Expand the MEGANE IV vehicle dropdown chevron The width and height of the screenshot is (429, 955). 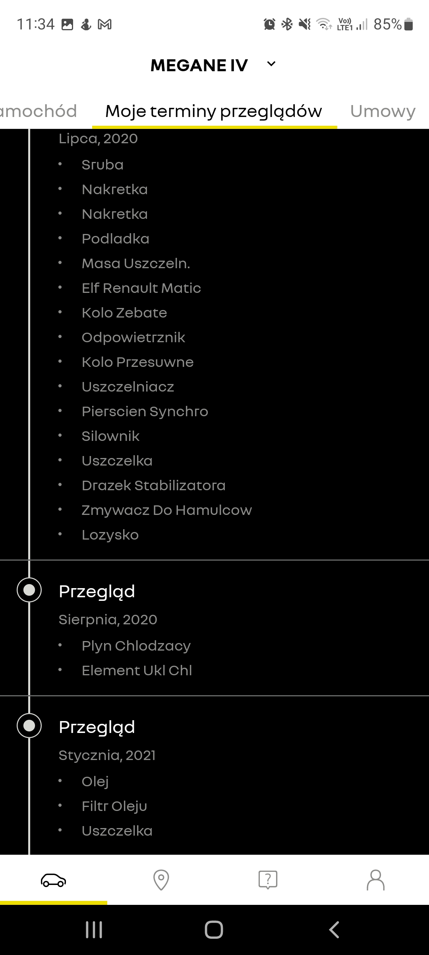[271, 64]
